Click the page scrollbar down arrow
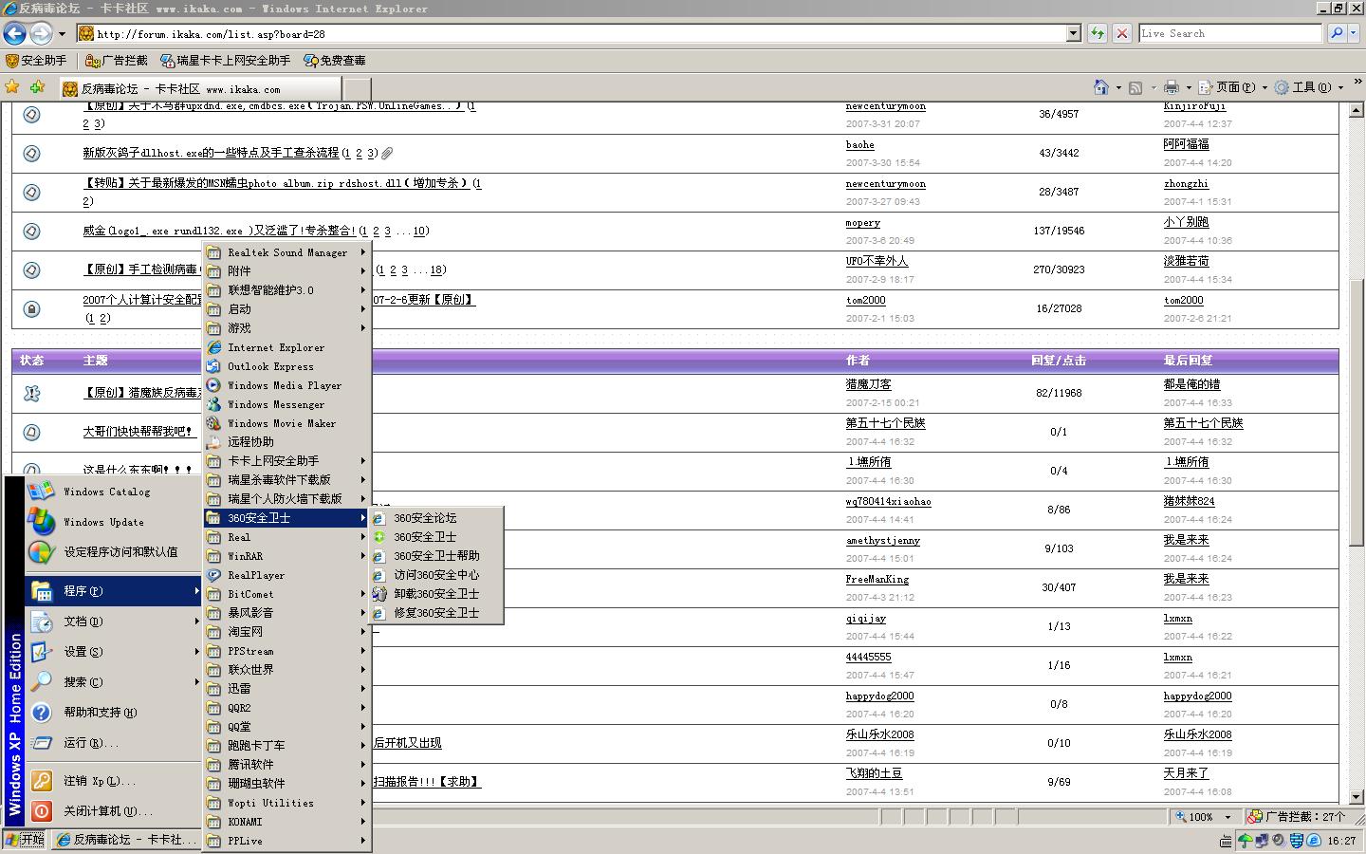 (x=1356, y=797)
